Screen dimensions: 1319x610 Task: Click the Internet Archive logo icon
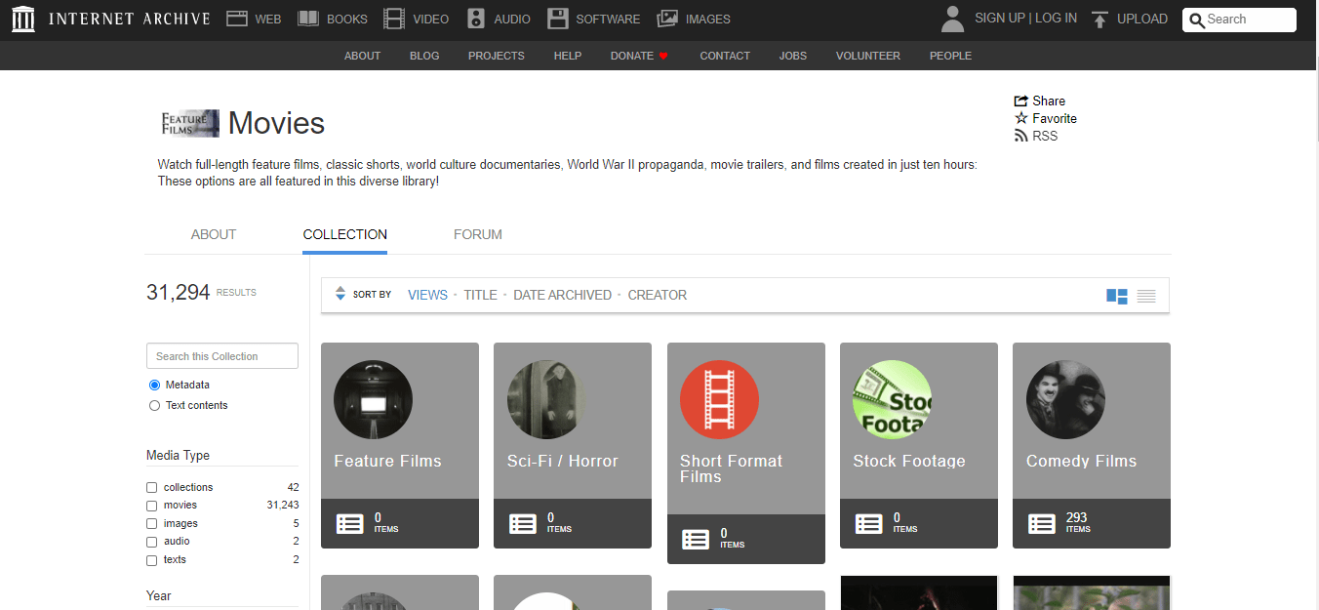coord(23,19)
